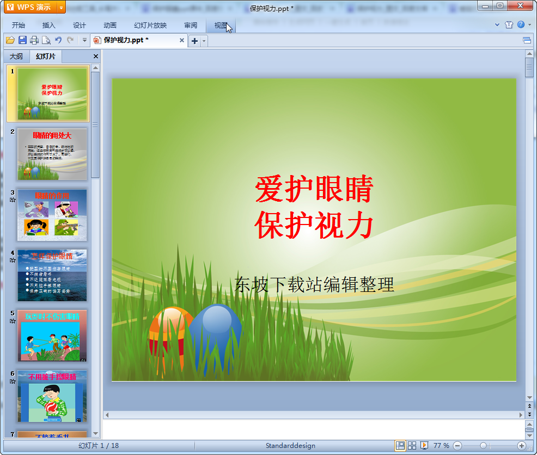Minimize the WPS window
Image resolution: width=537 pixels, height=455 pixels.
tap(485, 6)
